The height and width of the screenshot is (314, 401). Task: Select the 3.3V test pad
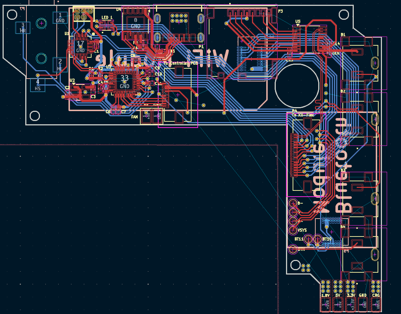(350, 304)
